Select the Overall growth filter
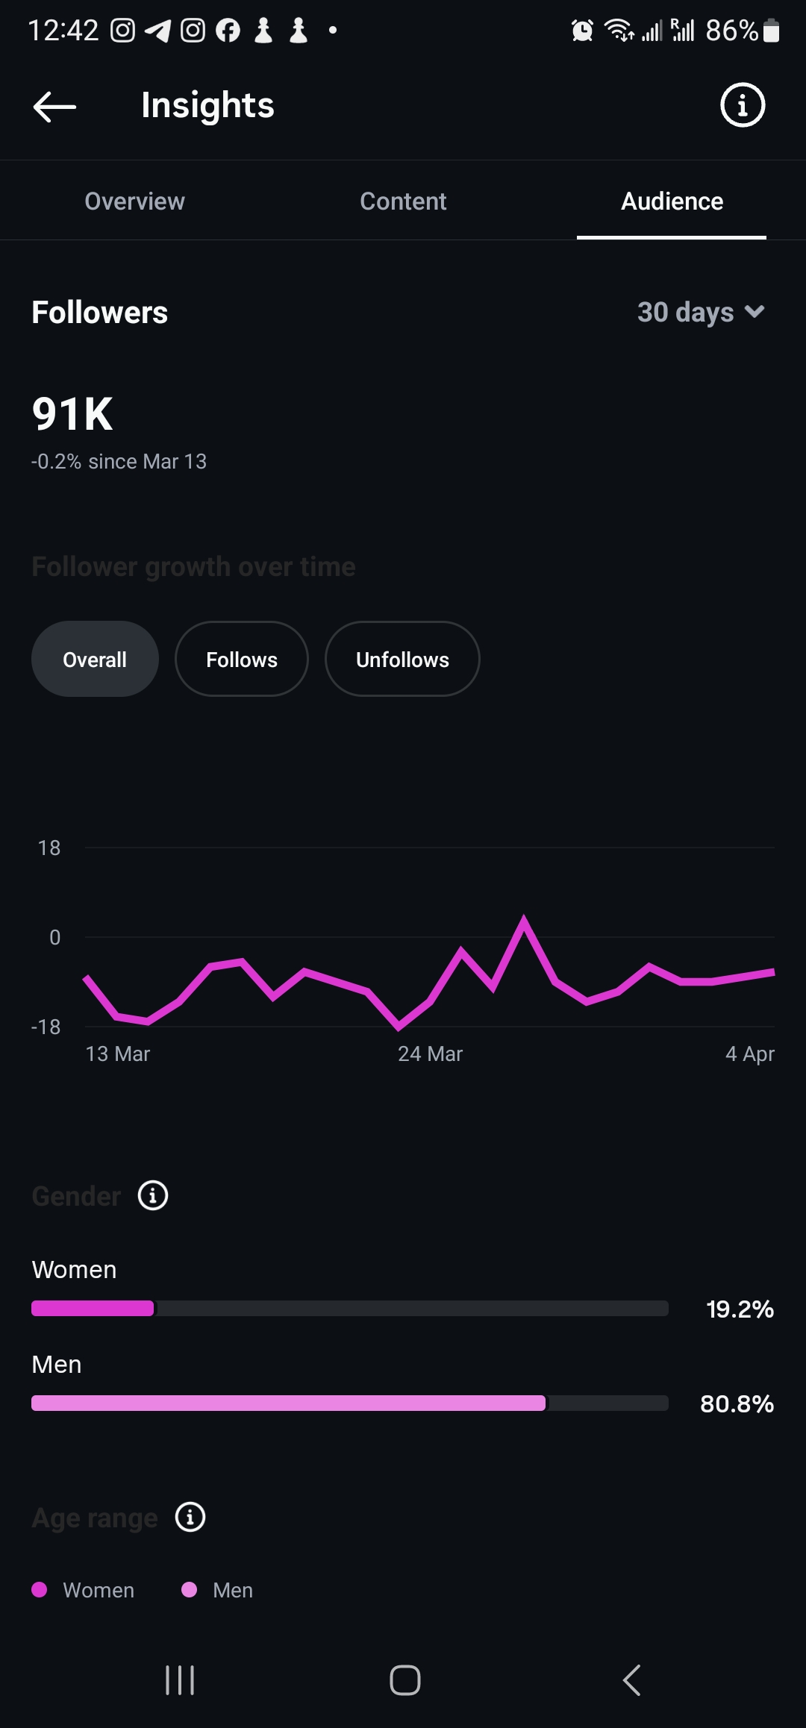Screen dimensions: 806x1728 pos(95,660)
